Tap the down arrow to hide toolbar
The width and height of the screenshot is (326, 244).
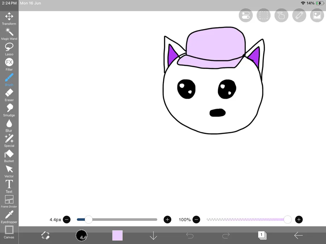154,235
